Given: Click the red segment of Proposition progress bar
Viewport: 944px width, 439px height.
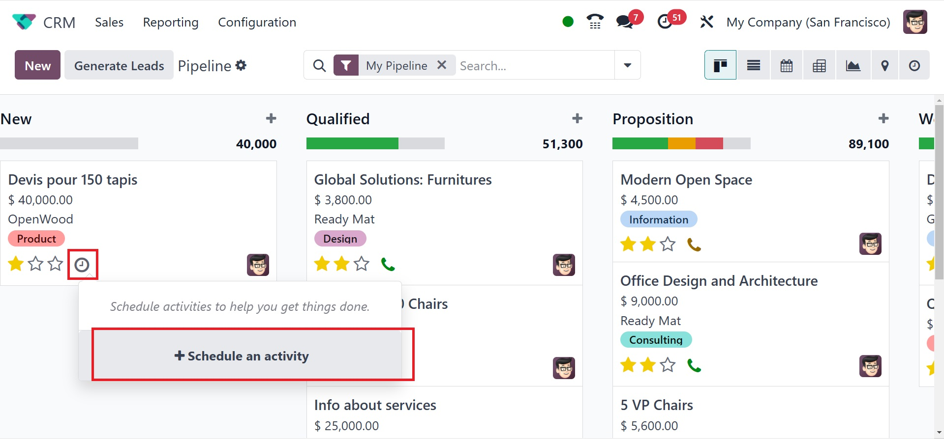Looking at the screenshot, I should tap(709, 143).
